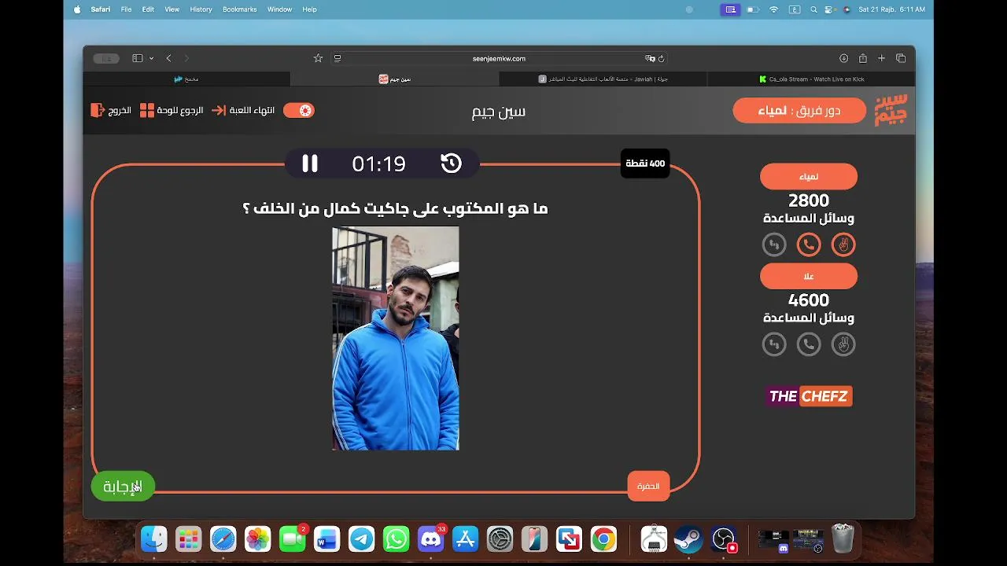Click the دور فريق لمياء turn indicator
The image size is (1007, 566).
coord(799,110)
